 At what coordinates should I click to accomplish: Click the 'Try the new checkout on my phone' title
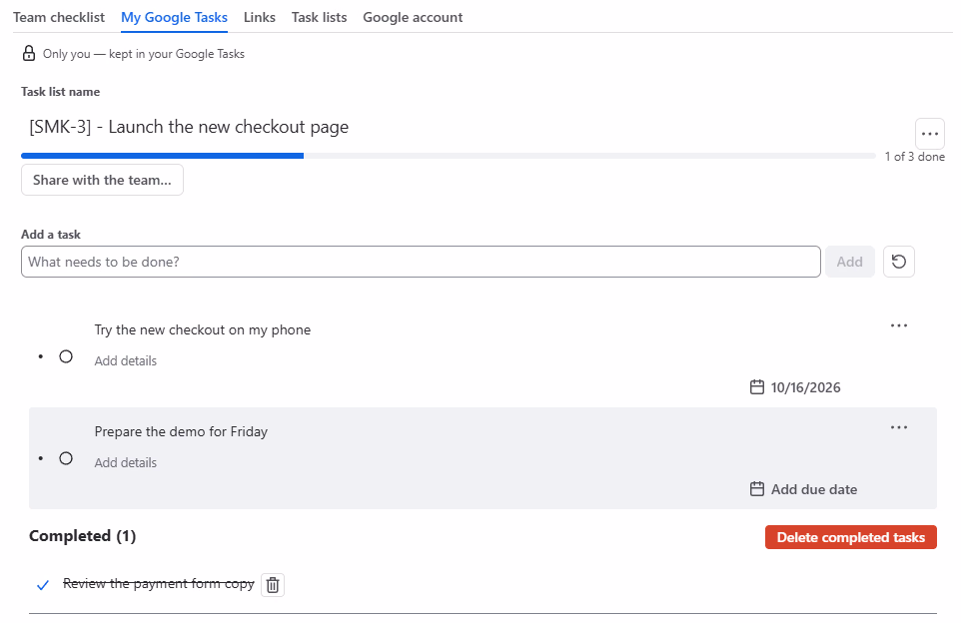[202, 329]
